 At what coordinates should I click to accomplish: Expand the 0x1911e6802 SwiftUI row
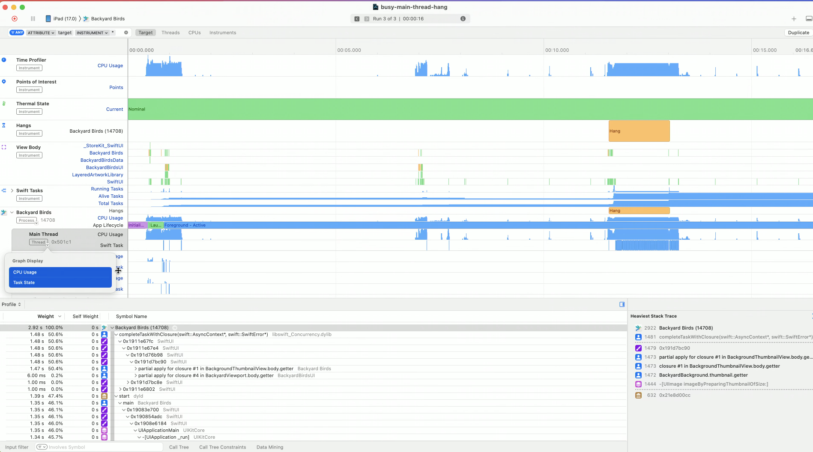pos(120,390)
